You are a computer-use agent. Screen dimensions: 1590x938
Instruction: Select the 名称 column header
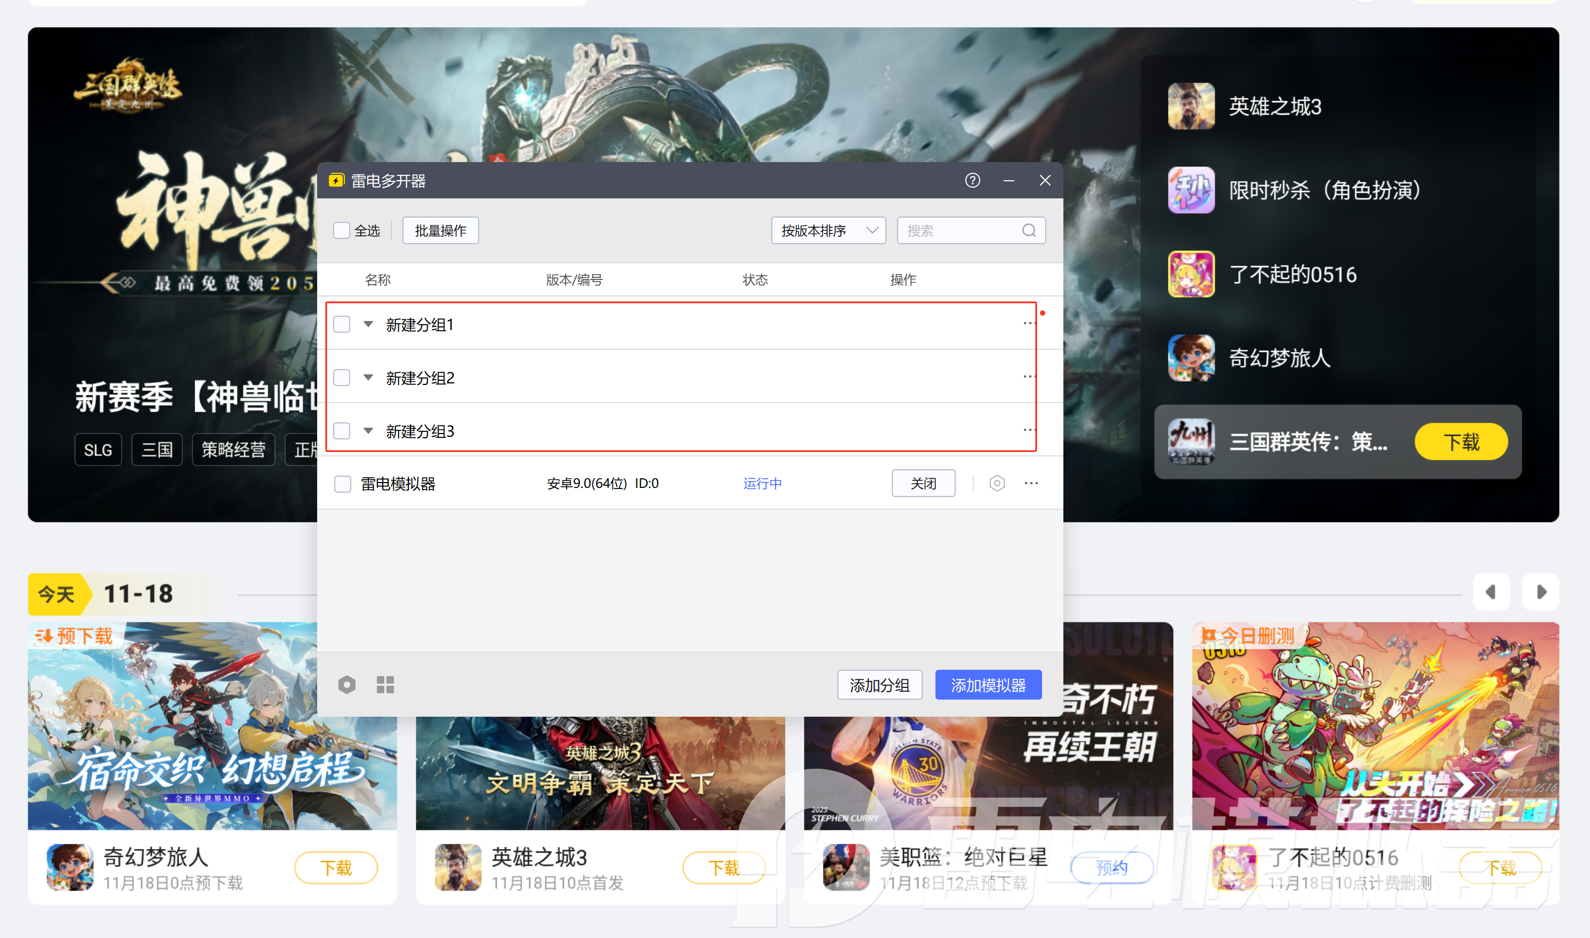click(x=377, y=279)
